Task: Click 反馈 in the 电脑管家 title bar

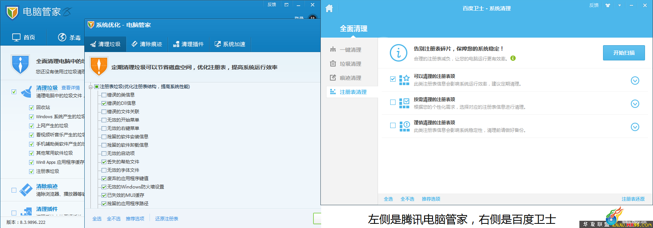Action: point(272,5)
